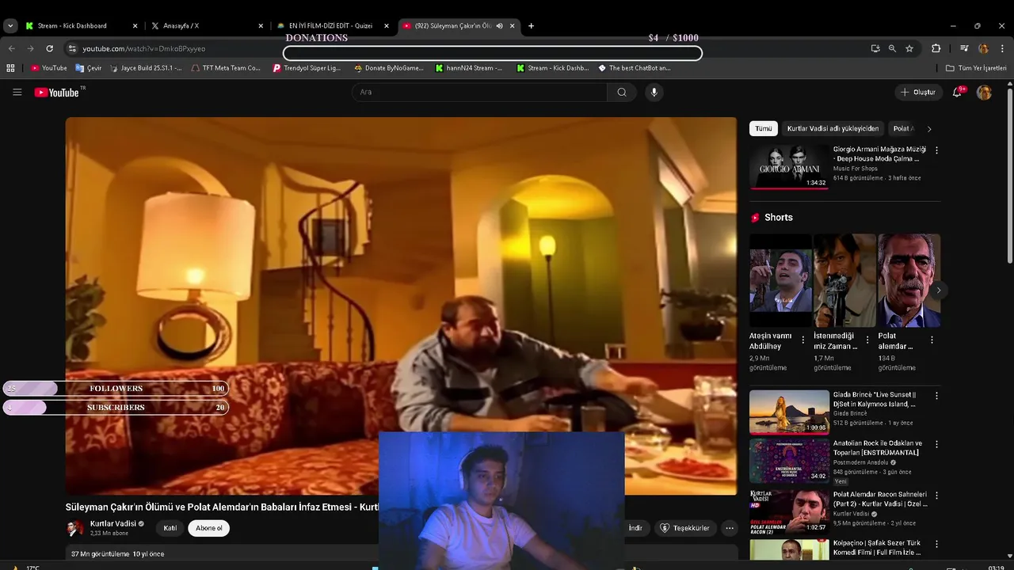The image size is (1014, 570).
Task: Open YouTube bookmark in bookmarks bar
Action: (x=49, y=68)
